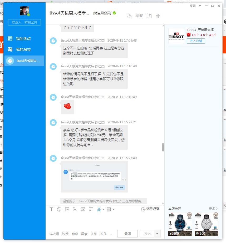This screenshot has height=243, width=226.
Task: Open the transfer/forward conversation icon
Action: 149,16
